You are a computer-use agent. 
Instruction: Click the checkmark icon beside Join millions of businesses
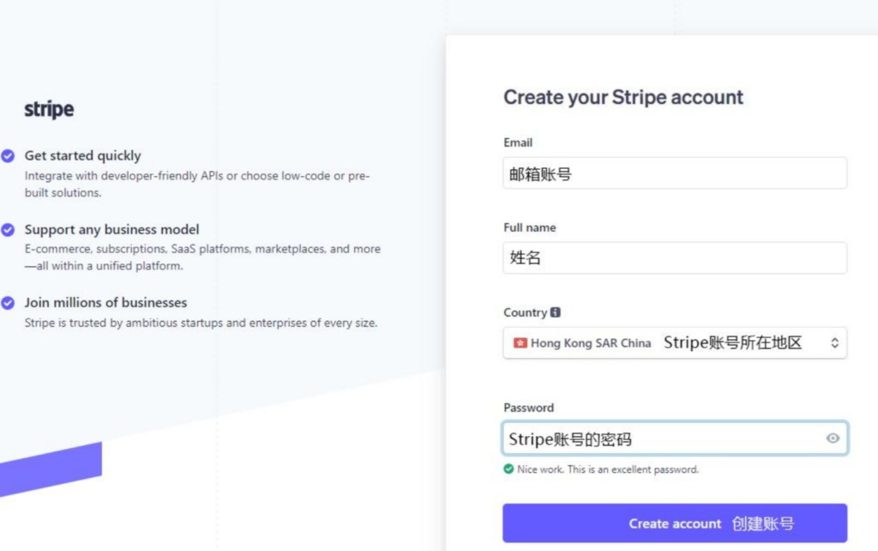[x=8, y=303]
